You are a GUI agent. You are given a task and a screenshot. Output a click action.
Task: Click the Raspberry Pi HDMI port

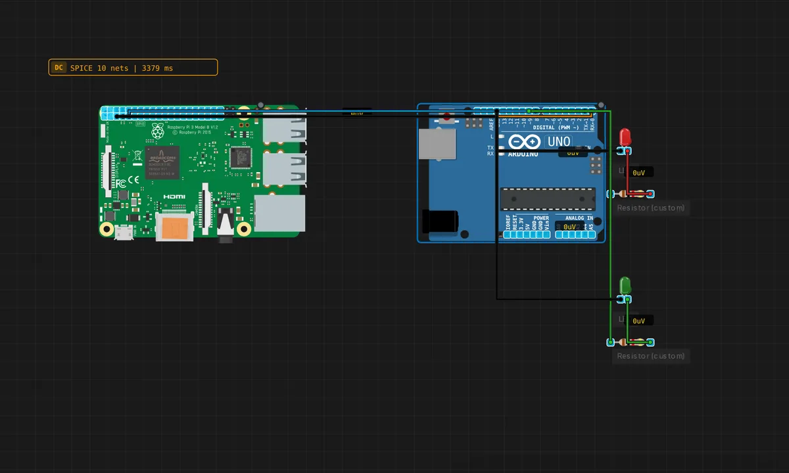click(x=175, y=228)
